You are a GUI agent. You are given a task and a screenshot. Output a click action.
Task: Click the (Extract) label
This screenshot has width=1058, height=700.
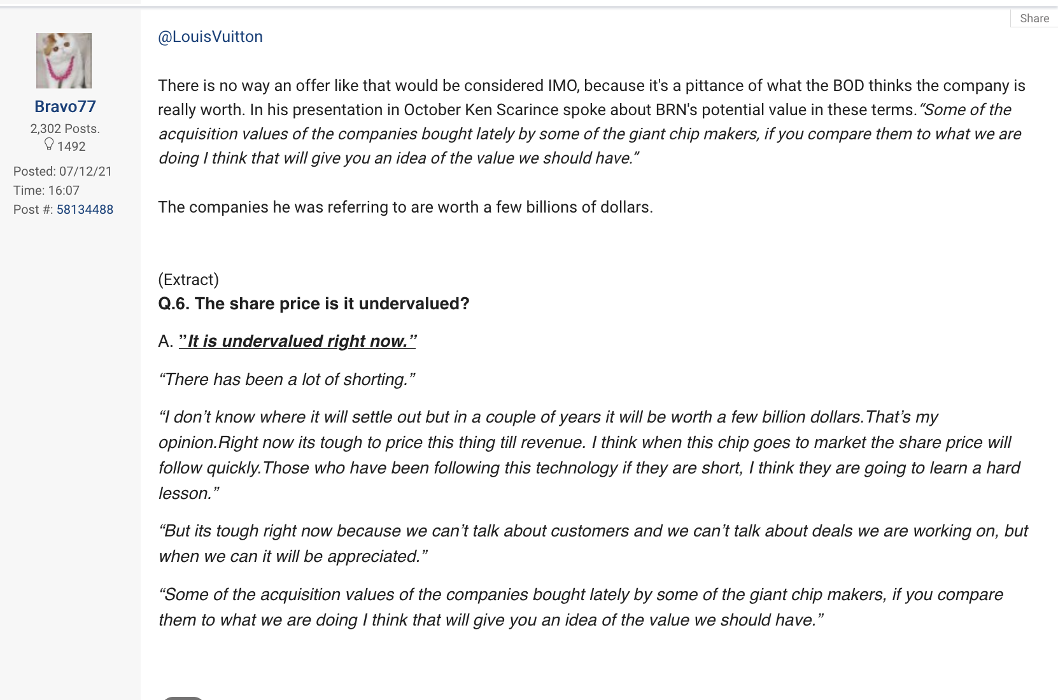pyautogui.click(x=188, y=279)
